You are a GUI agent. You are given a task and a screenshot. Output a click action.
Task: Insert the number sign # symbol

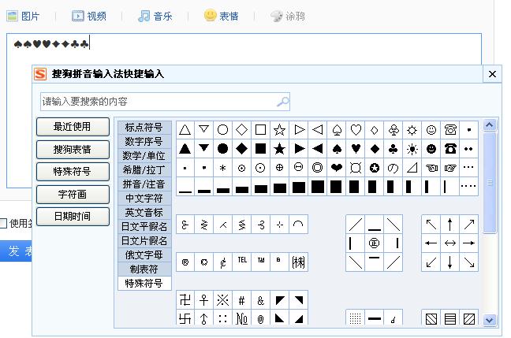[x=242, y=300]
